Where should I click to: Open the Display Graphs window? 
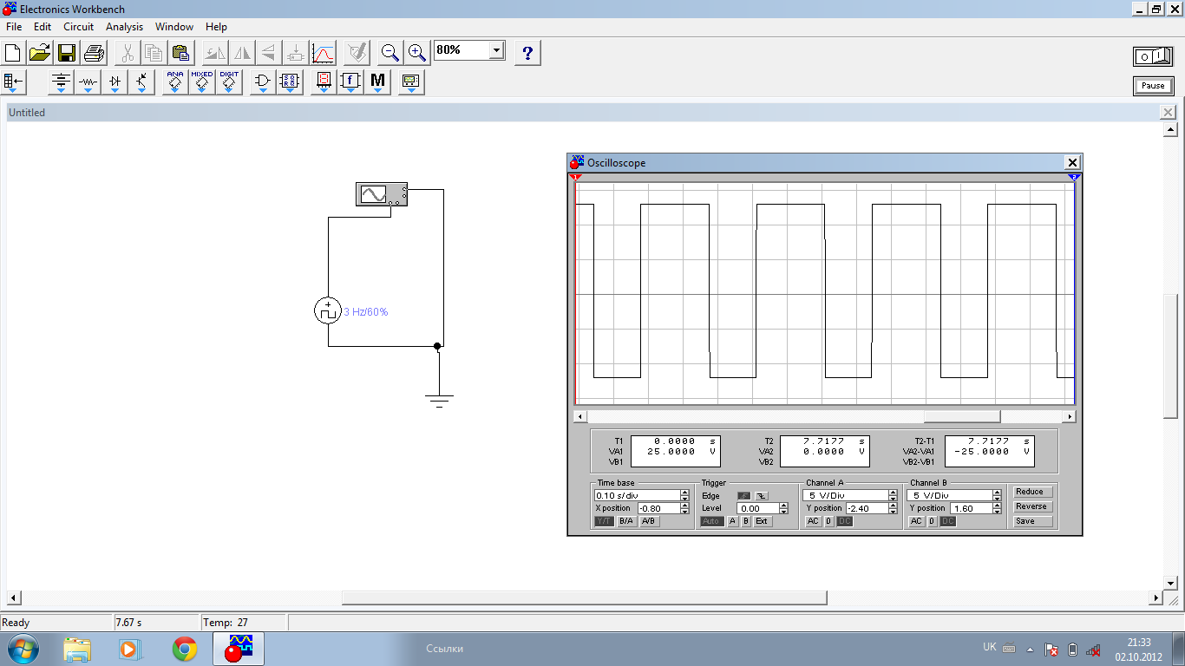tap(323, 53)
